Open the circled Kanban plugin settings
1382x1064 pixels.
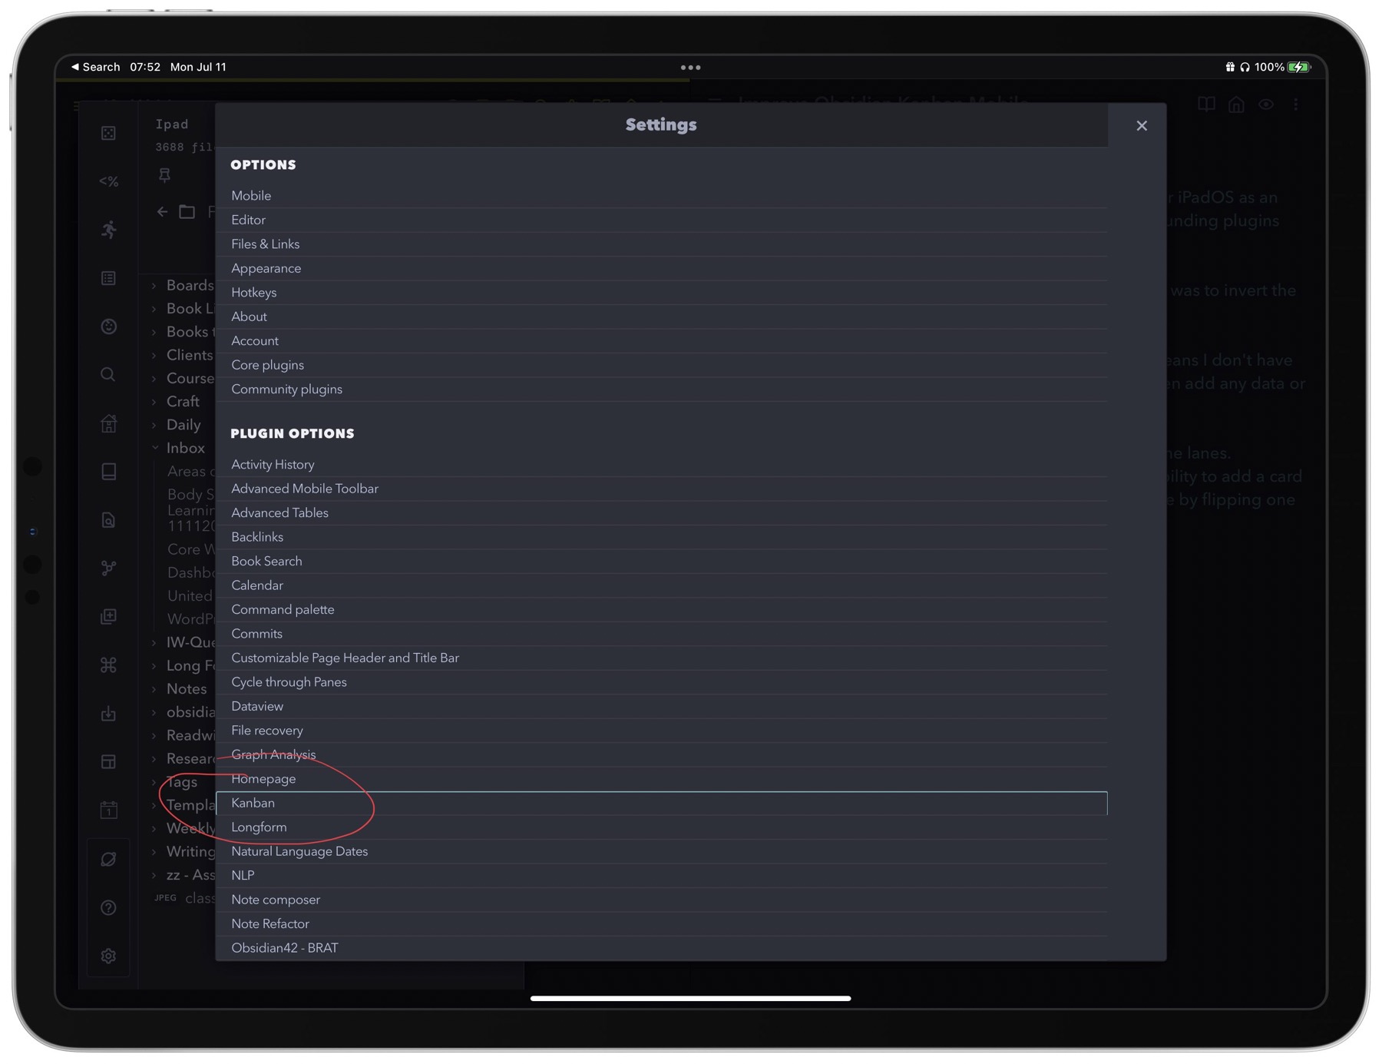pos(253,802)
